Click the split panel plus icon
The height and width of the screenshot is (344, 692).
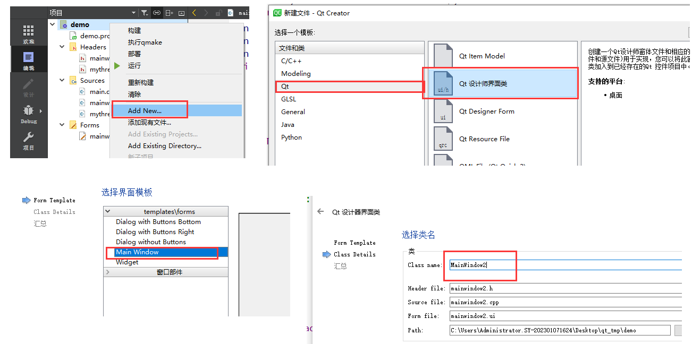[x=169, y=13]
